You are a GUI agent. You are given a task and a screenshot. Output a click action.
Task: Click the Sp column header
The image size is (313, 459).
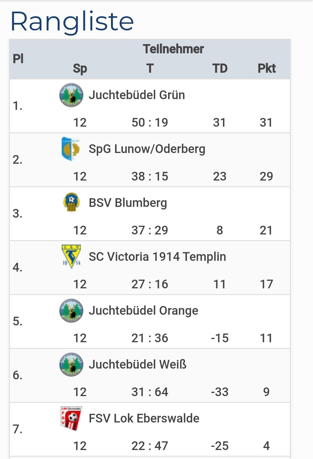[80, 69]
